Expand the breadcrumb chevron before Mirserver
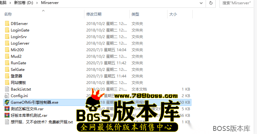The height and width of the screenshot is (134, 257). click(37, 3)
